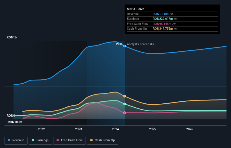Select the blue Revenue data point marker

[125, 46]
